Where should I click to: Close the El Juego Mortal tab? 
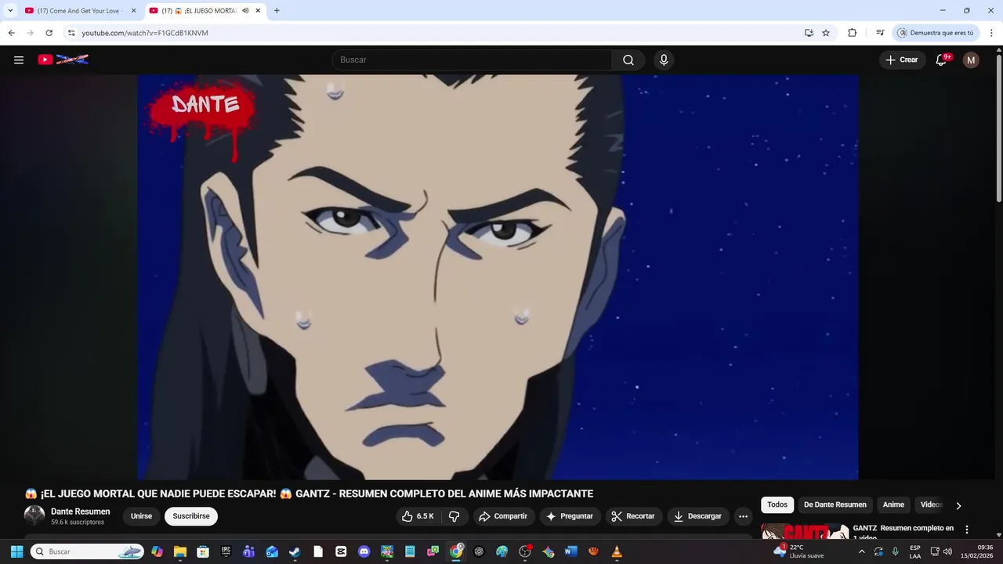click(x=258, y=11)
